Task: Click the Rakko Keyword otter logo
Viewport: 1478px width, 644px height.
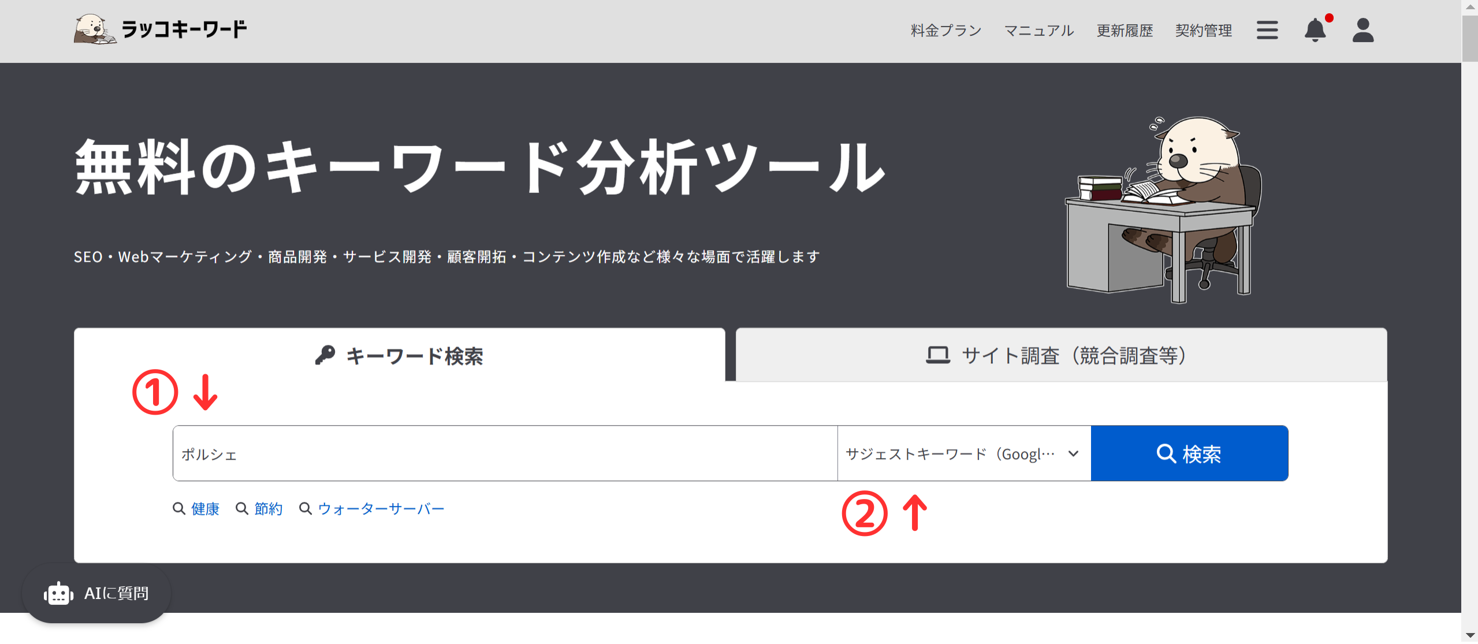Action: tap(95, 29)
